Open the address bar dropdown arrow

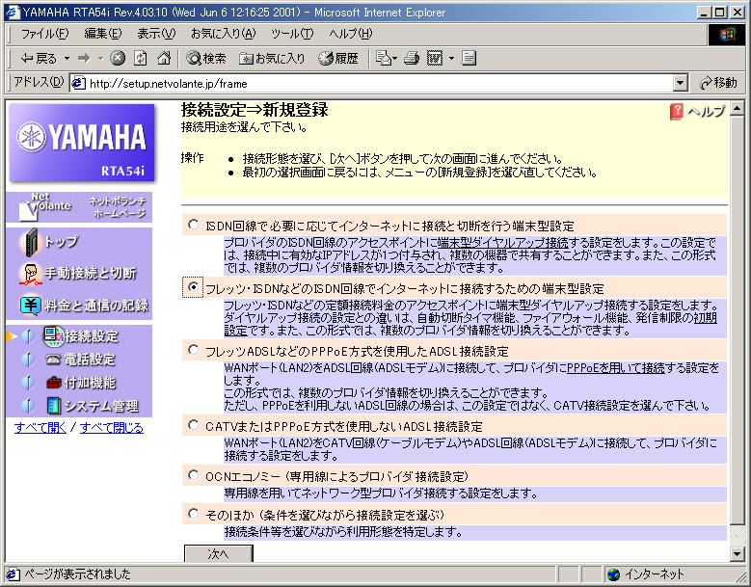tap(681, 83)
